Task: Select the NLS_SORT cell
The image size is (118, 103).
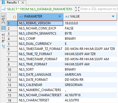Action: pyautogui.click(x=41, y=69)
